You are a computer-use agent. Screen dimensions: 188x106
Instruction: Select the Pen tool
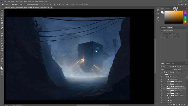click(2, 49)
